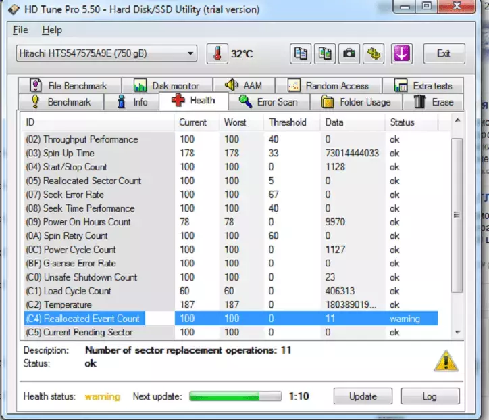
Task: Select the (C2) Temperature row
Action: (231, 304)
